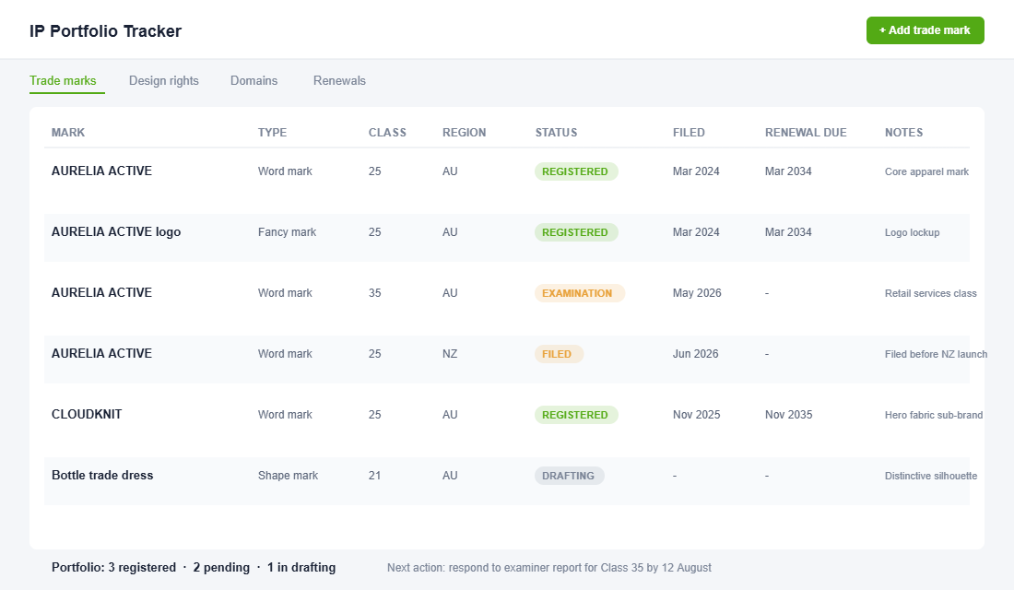
Task: Click the Logo lockup note
Action: point(913,232)
